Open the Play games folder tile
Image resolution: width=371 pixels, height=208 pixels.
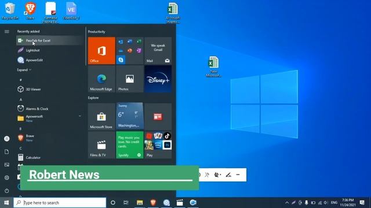(158, 145)
